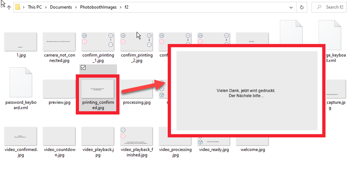The width and height of the screenshot is (348, 171).
Task: Select the video_confirmed.jpg thumbnail
Action: tap(20, 136)
